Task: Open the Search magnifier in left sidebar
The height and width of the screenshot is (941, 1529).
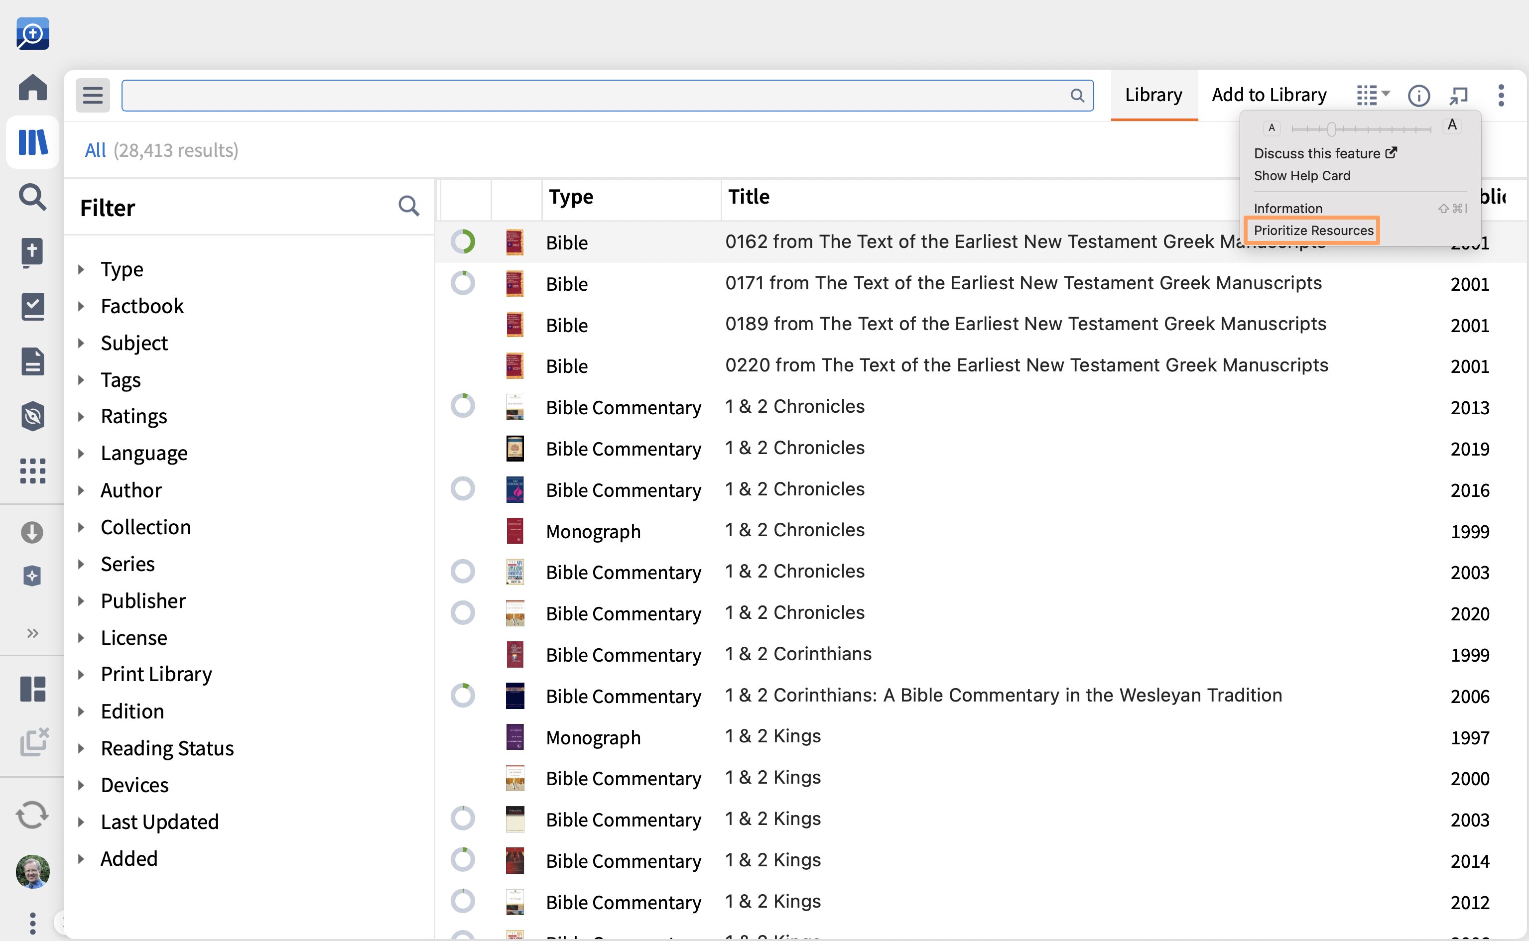Action: (x=32, y=197)
